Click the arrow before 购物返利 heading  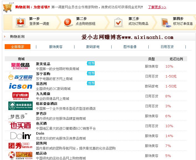5,37
